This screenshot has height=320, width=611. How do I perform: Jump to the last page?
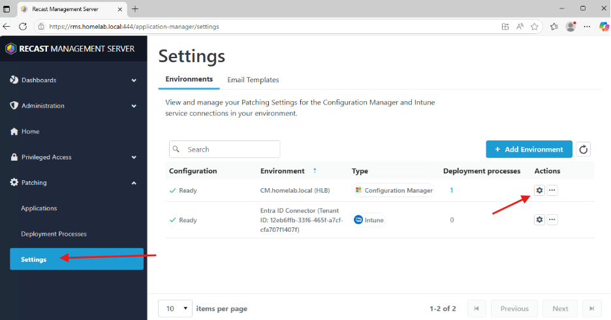coord(591,309)
